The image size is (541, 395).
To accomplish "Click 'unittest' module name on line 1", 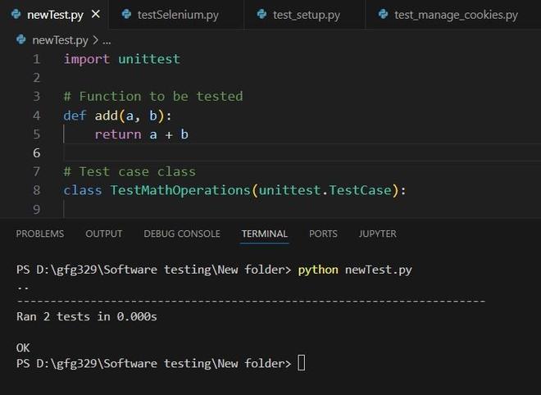I will [x=149, y=59].
